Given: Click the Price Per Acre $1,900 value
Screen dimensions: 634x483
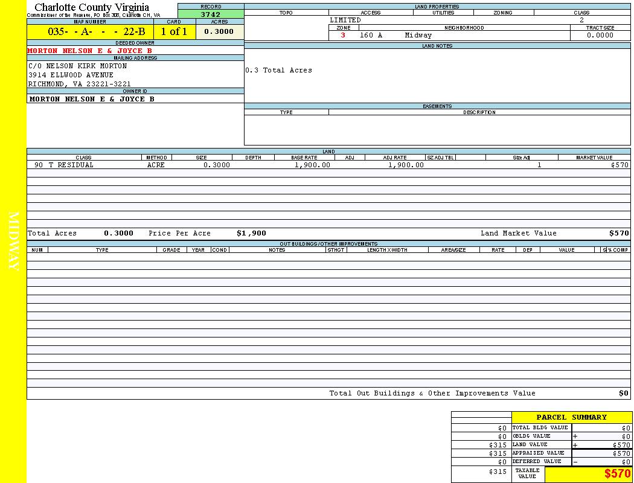Looking at the screenshot, I should [x=251, y=233].
